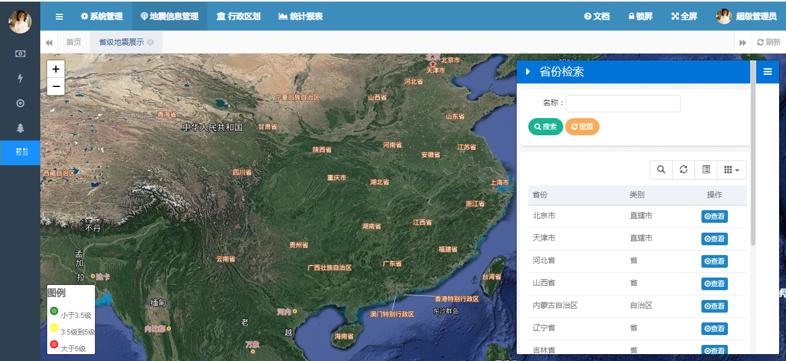The height and width of the screenshot is (361, 786).
Task: Open the 统计报表 menu
Action: 300,16
